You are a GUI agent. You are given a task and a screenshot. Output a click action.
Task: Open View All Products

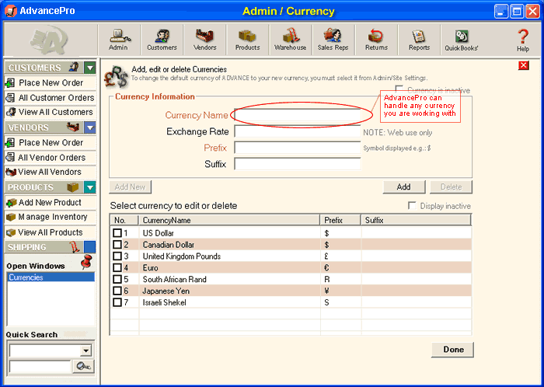[x=51, y=232]
